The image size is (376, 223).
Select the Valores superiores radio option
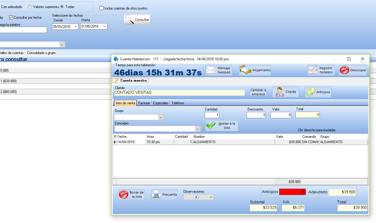[30, 7]
